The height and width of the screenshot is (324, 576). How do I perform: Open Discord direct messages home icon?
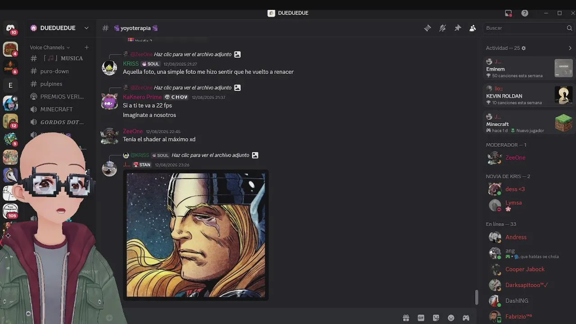[x=10, y=28]
